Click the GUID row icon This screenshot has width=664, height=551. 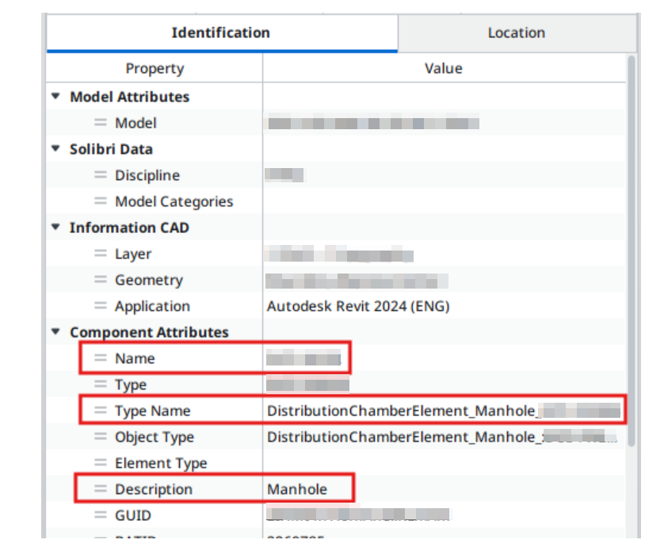tap(101, 515)
